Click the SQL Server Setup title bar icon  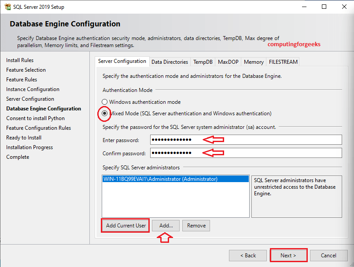(7, 7)
